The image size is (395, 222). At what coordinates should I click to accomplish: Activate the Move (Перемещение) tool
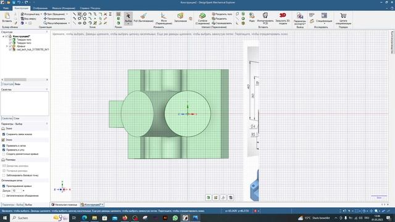164,18
